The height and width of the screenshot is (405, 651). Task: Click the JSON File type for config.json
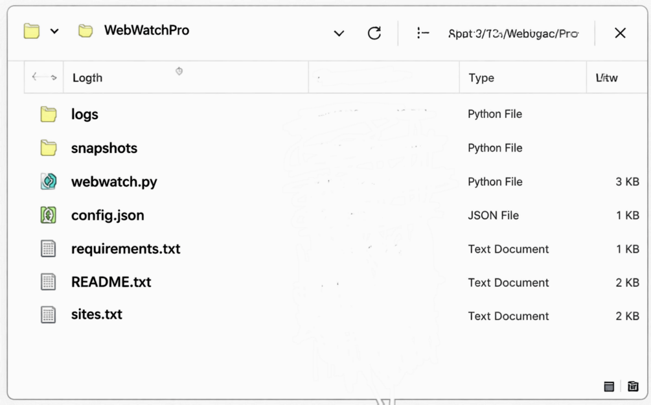tap(493, 216)
